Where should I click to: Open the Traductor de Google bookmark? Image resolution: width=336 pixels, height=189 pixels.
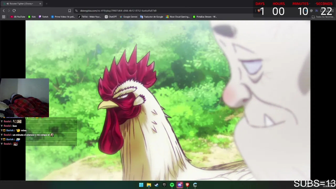(152, 17)
